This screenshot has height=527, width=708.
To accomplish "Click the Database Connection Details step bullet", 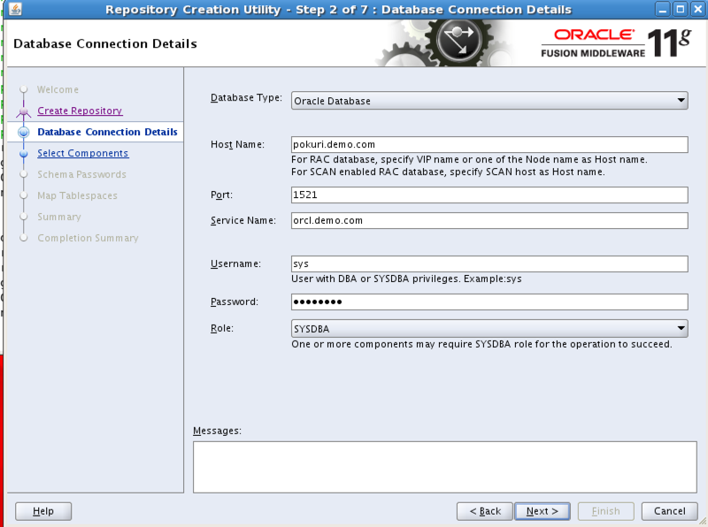I will click(x=24, y=133).
